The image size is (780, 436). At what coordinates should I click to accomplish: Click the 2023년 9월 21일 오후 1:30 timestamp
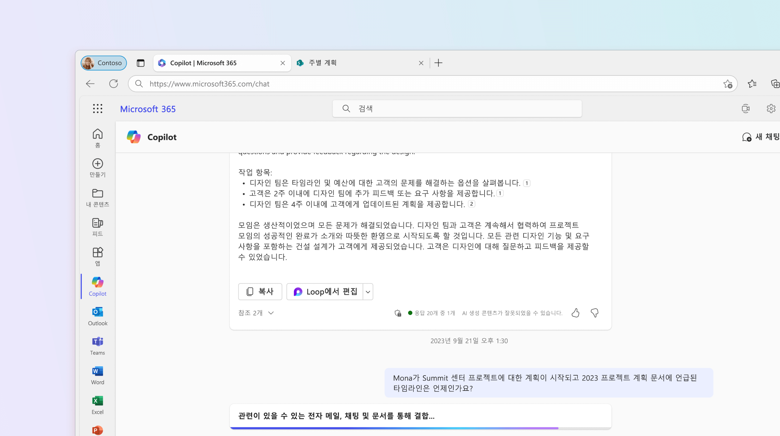(x=469, y=341)
